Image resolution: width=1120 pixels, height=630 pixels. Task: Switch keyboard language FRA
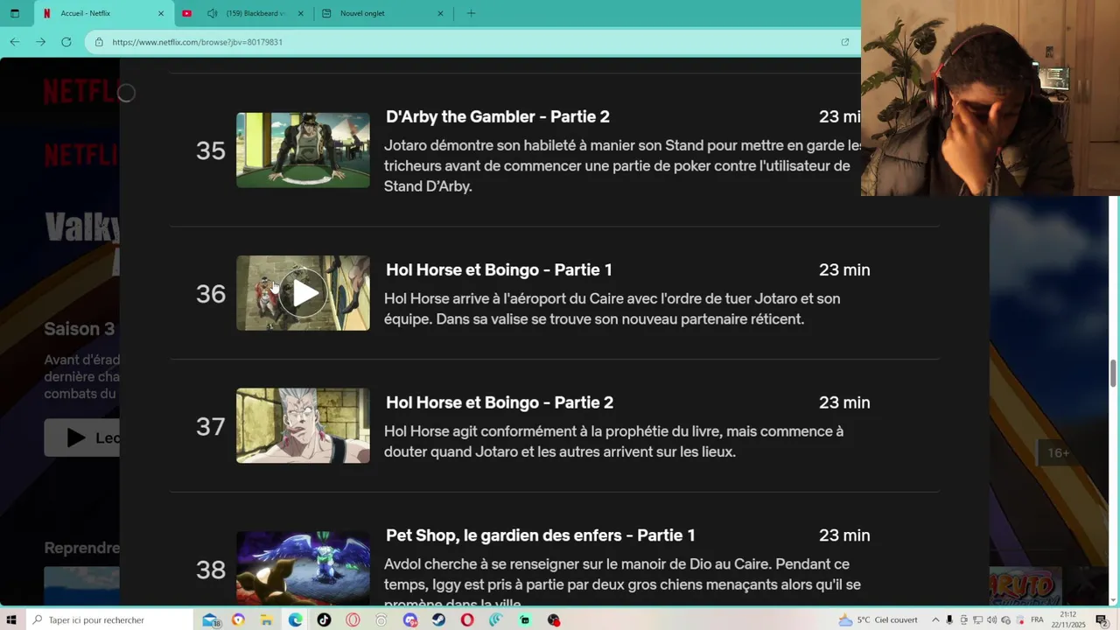pos(1037,619)
